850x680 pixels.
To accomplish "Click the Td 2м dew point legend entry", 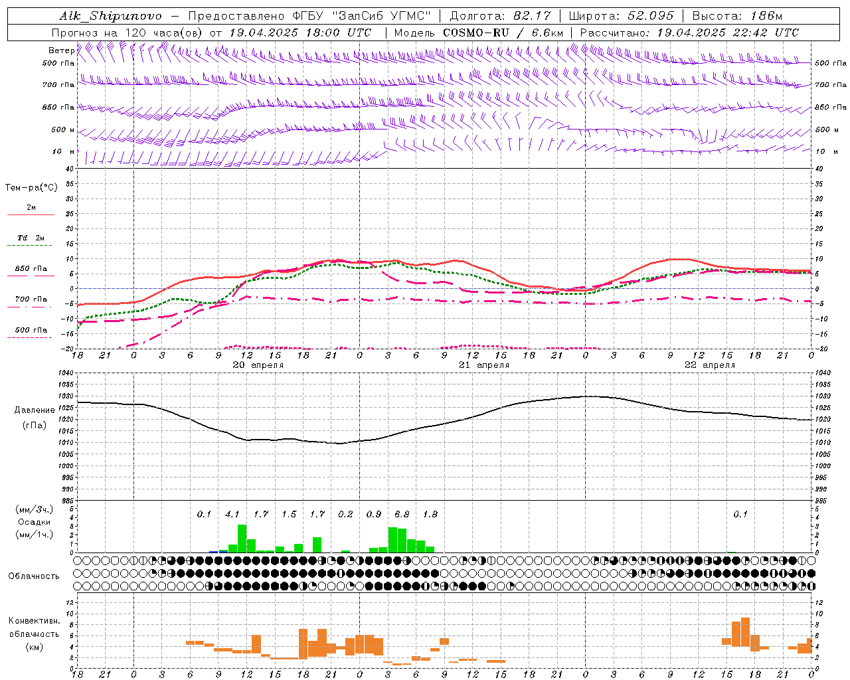I will [31, 239].
